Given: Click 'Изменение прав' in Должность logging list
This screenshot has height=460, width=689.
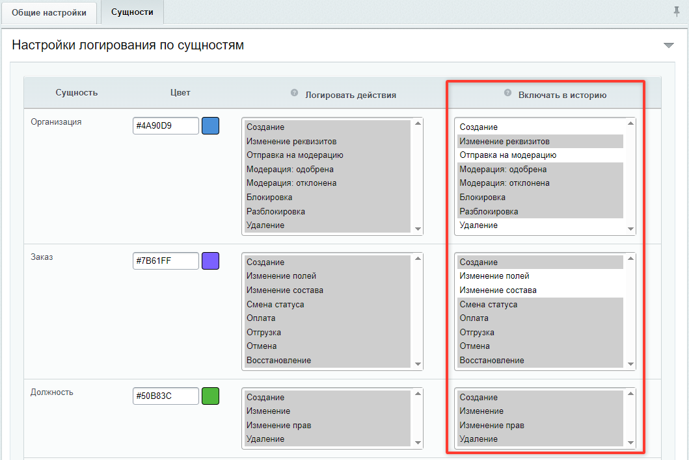Looking at the screenshot, I should click(327, 426).
